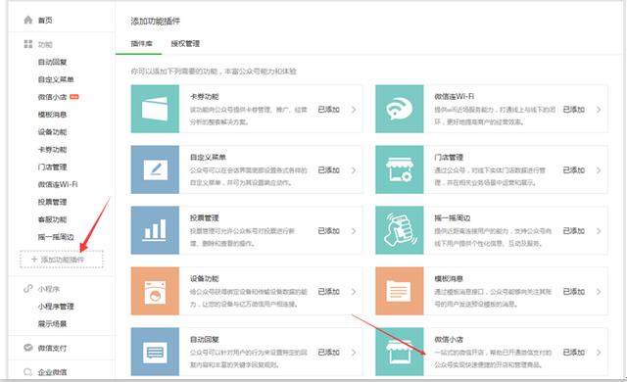Click the 摇一摇周边 card title
Viewport: 627px width, 382px height.
453,218
